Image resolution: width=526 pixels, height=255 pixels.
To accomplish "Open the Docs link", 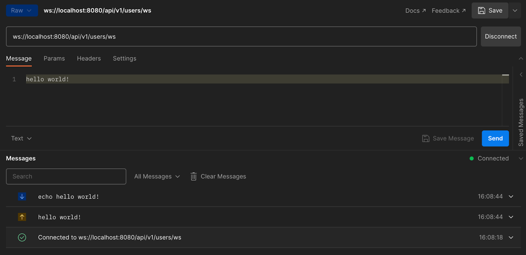I will point(416,11).
